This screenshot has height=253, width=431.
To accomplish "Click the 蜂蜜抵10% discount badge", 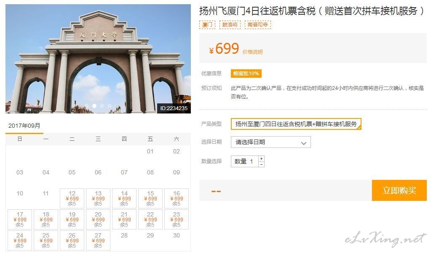I will [246, 74].
